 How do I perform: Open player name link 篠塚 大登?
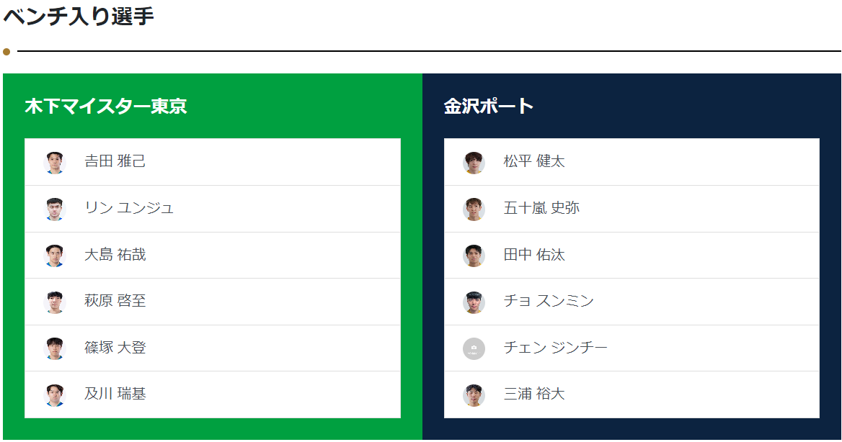[x=115, y=348]
